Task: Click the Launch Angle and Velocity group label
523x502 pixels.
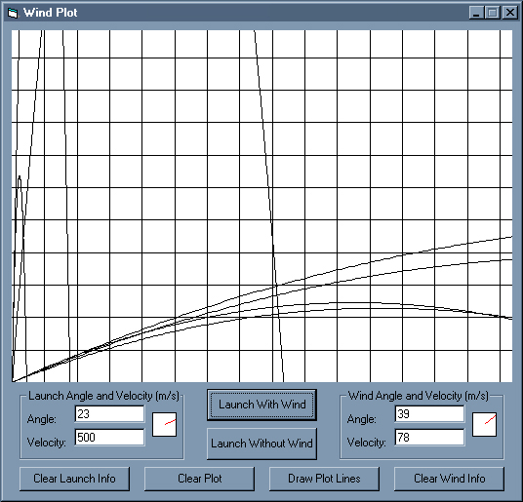Action: pos(103,396)
